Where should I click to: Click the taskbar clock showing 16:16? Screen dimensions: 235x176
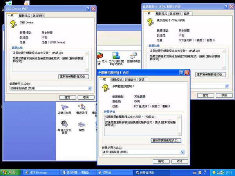tap(229, 172)
